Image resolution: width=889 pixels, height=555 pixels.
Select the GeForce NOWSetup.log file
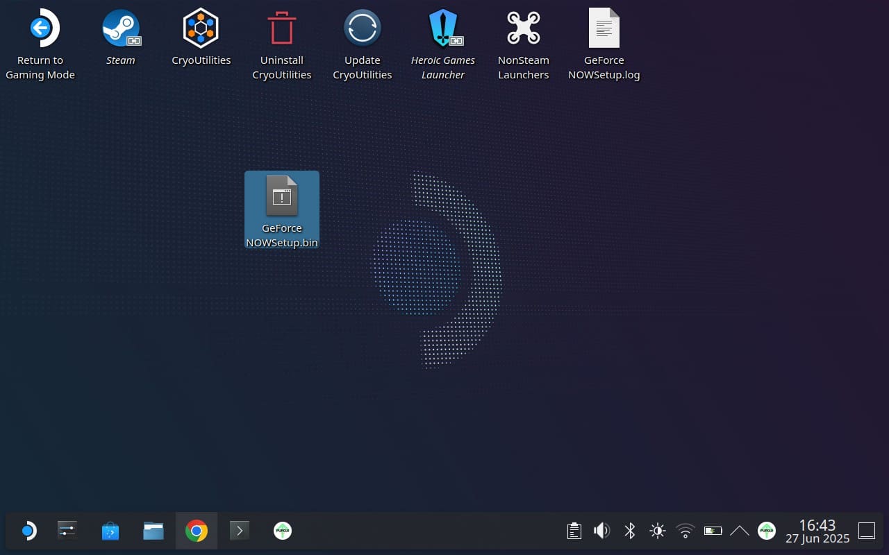[604, 29]
